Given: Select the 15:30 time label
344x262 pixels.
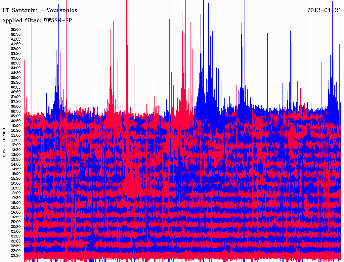Looking at the screenshot, I should click(x=16, y=179).
